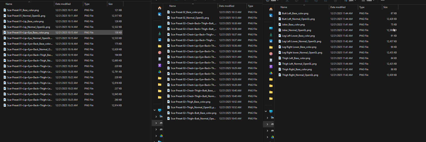This screenshot has height=142, width=426.
Task: Select Thigh Right_Normal_OpenGL.png file
Action: [x=300, y=75]
